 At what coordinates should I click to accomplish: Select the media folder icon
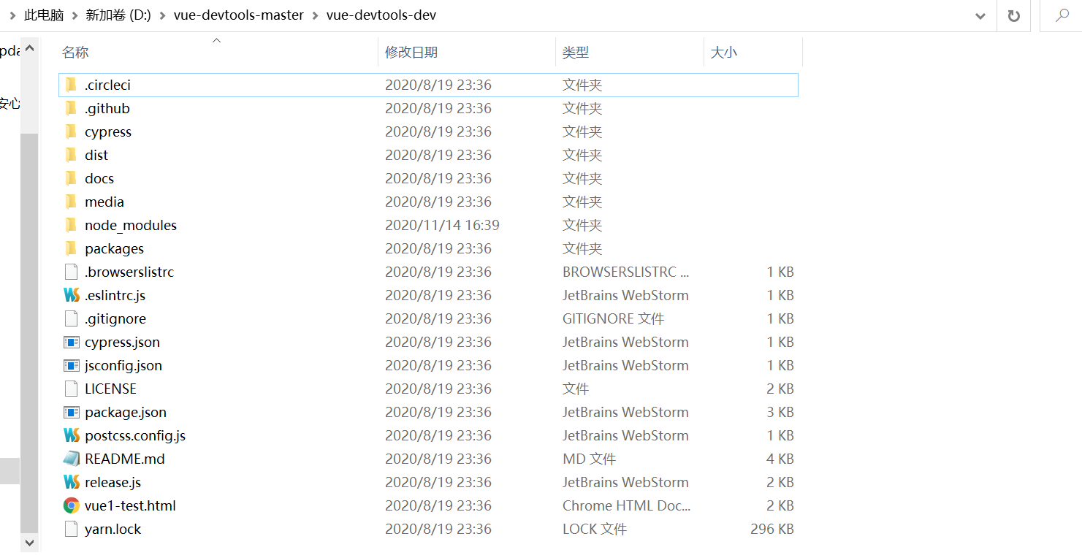[71, 202]
